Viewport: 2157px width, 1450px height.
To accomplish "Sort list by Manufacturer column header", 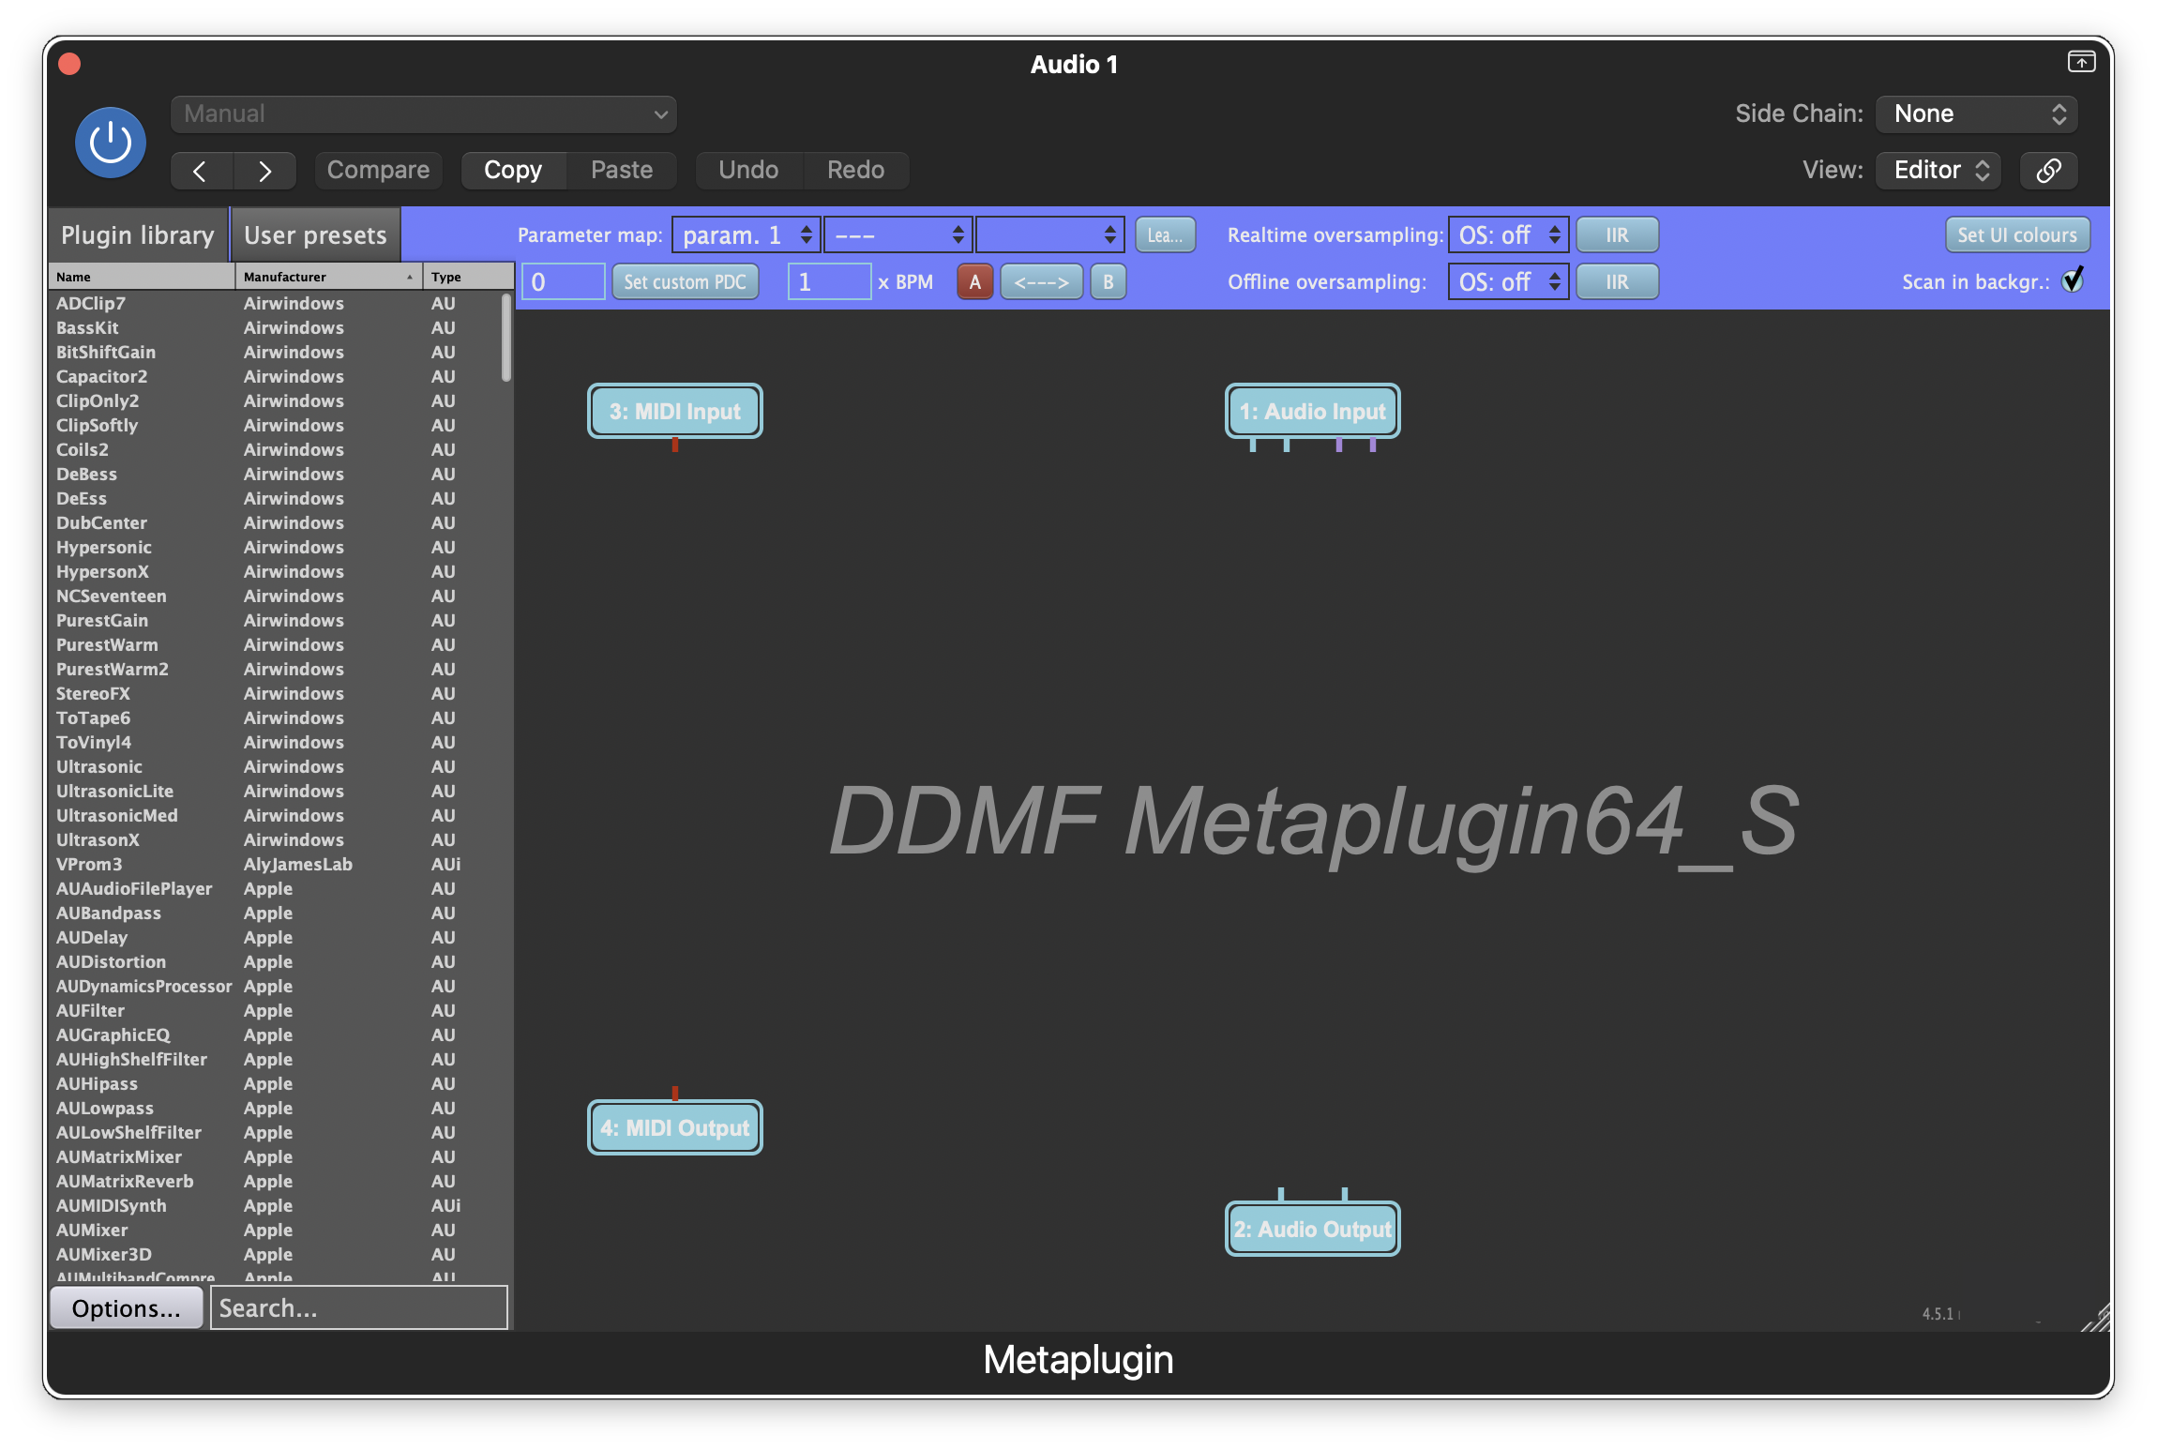I will (x=328, y=277).
